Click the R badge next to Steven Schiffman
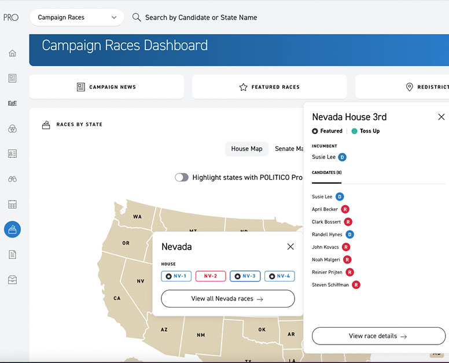 pos(356,285)
